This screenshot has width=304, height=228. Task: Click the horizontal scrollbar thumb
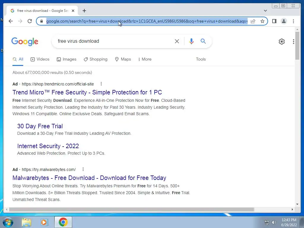(x=132, y=209)
